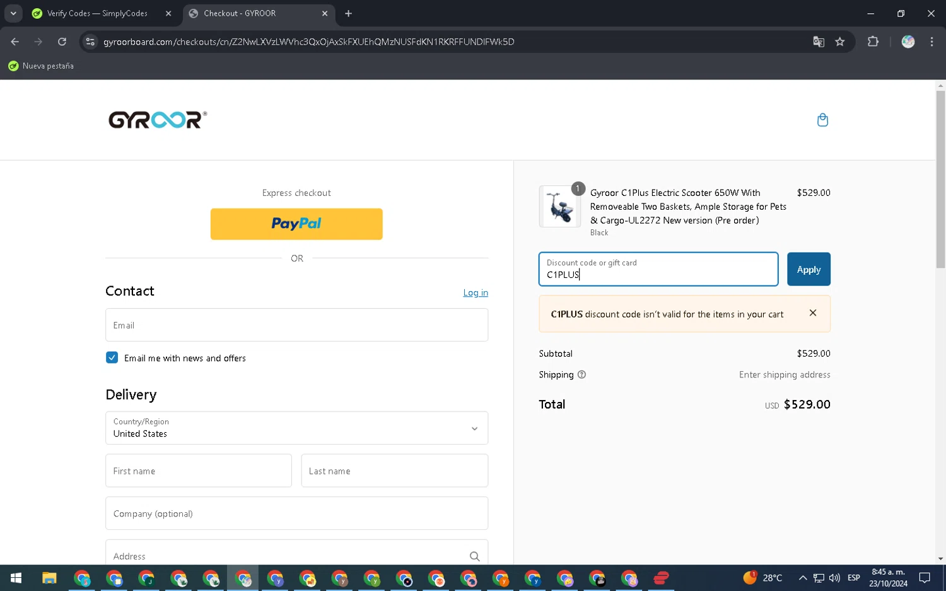This screenshot has width=946, height=591.
Task: Open the Nueva pestaña bookmark
Action: (x=41, y=66)
